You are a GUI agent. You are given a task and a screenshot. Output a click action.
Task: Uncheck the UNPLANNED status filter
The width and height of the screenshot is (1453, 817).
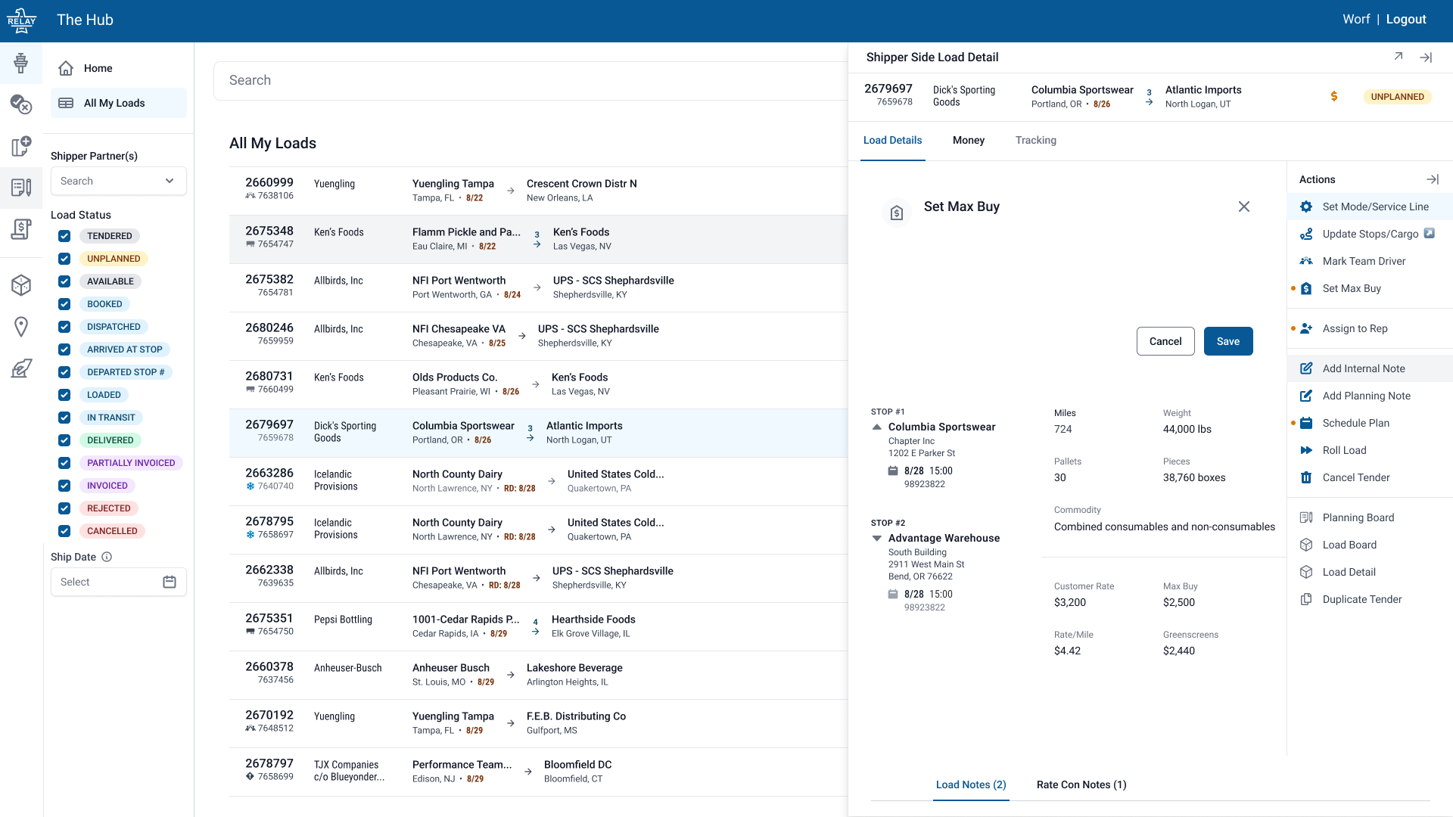click(64, 259)
